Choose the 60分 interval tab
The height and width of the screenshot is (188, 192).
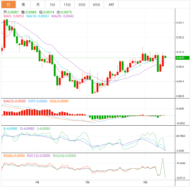(x=96, y=4)
